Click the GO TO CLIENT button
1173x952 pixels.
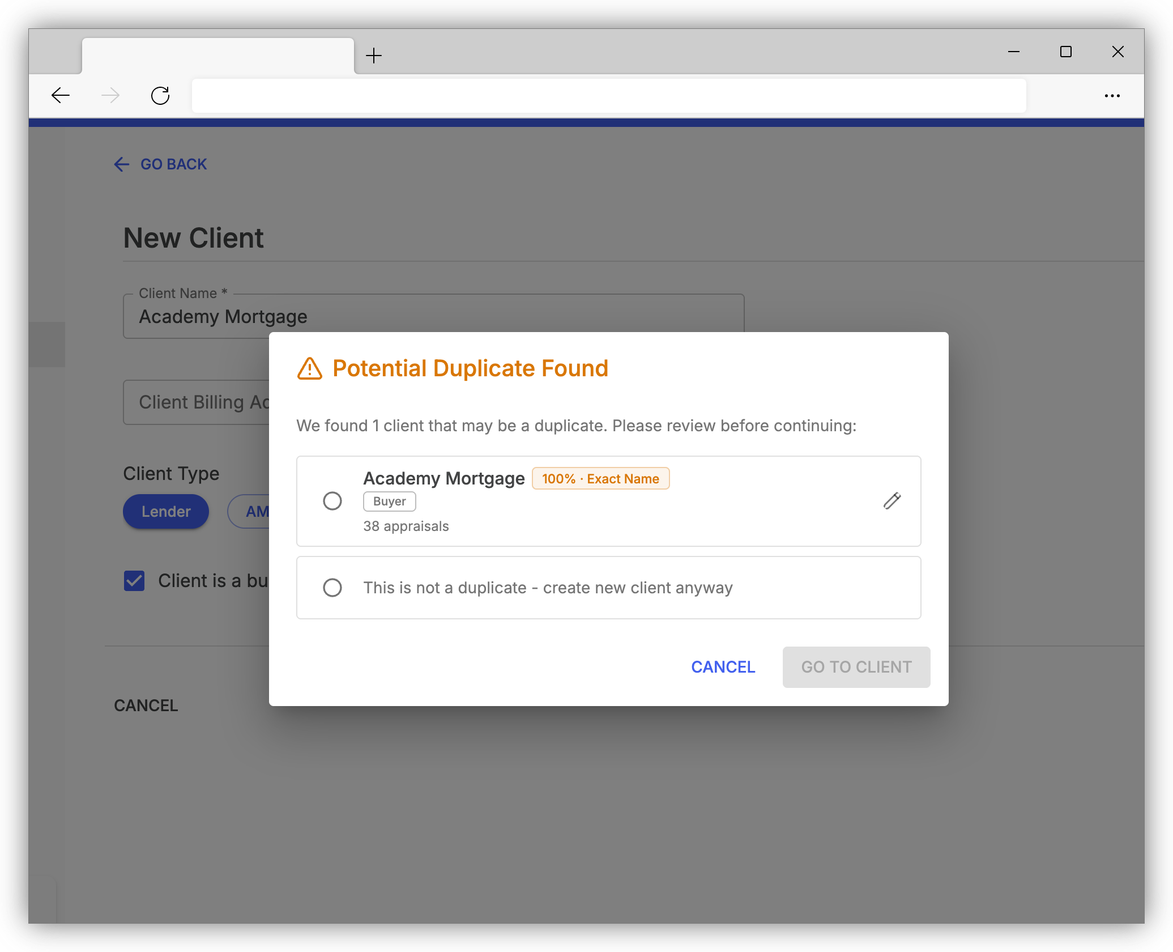click(856, 667)
